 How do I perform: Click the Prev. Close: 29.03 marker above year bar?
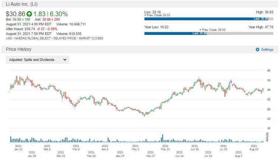(212, 30)
